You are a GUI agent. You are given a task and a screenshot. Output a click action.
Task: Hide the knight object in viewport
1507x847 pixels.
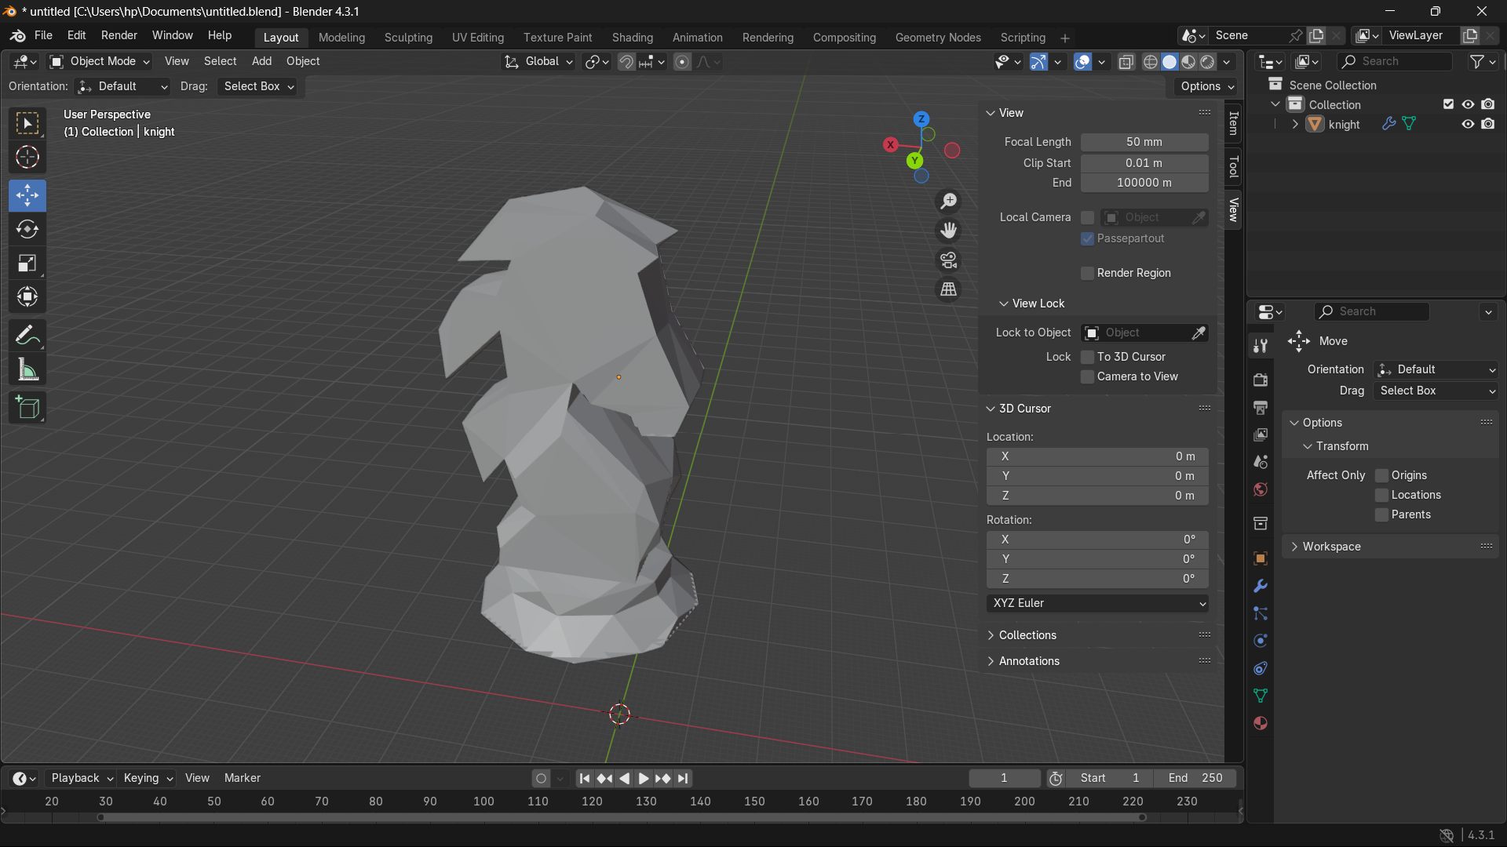[x=1467, y=124]
